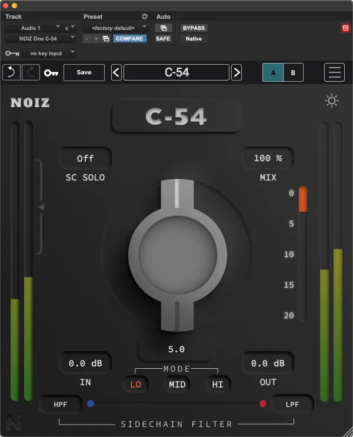Open the hamburger menu icon

(x=334, y=72)
